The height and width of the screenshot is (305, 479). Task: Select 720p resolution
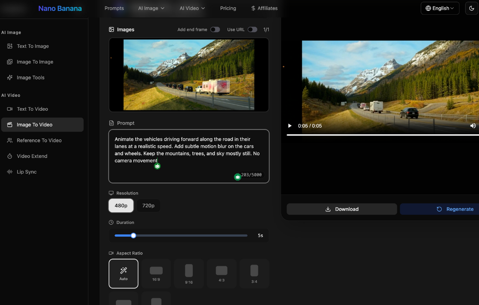pyautogui.click(x=148, y=206)
